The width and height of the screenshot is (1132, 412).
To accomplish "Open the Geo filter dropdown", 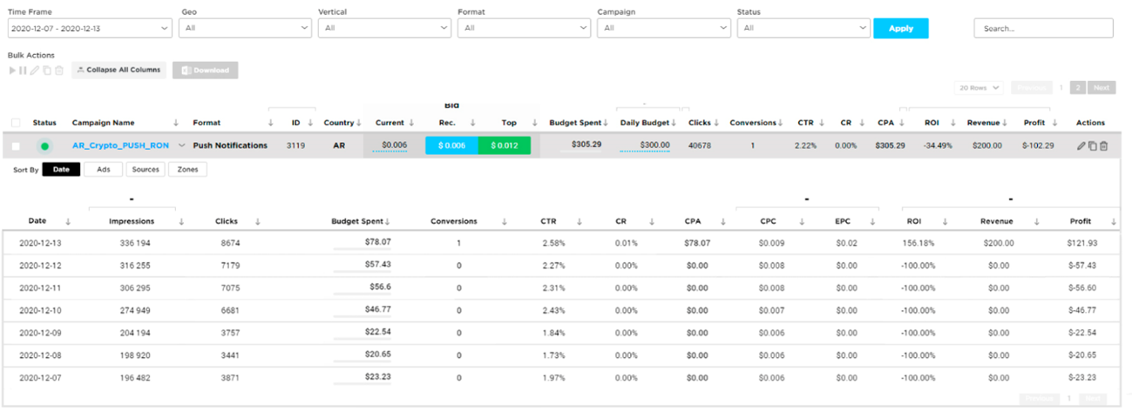I will [245, 28].
